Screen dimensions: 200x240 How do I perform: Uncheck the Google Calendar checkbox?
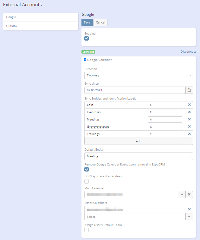point(85,60)
